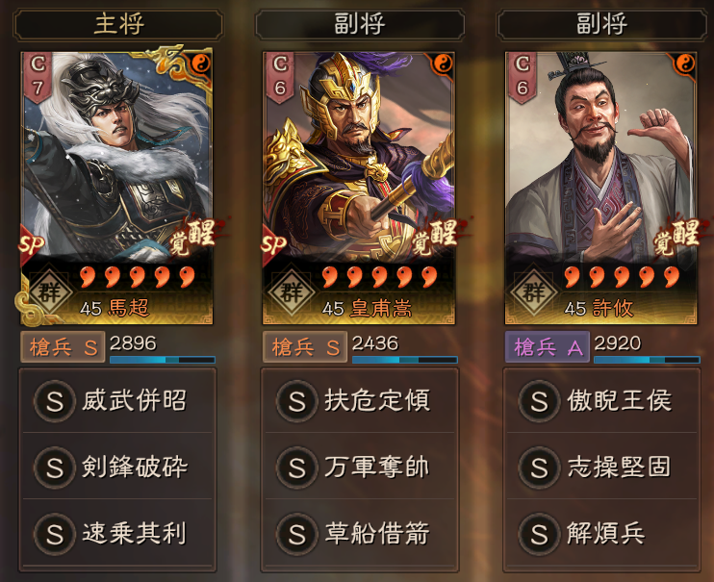Click the 群 faction emblem on 馬超's card
Screen dimensions: 714x582
pyautogui.click(x=49, y=291)
